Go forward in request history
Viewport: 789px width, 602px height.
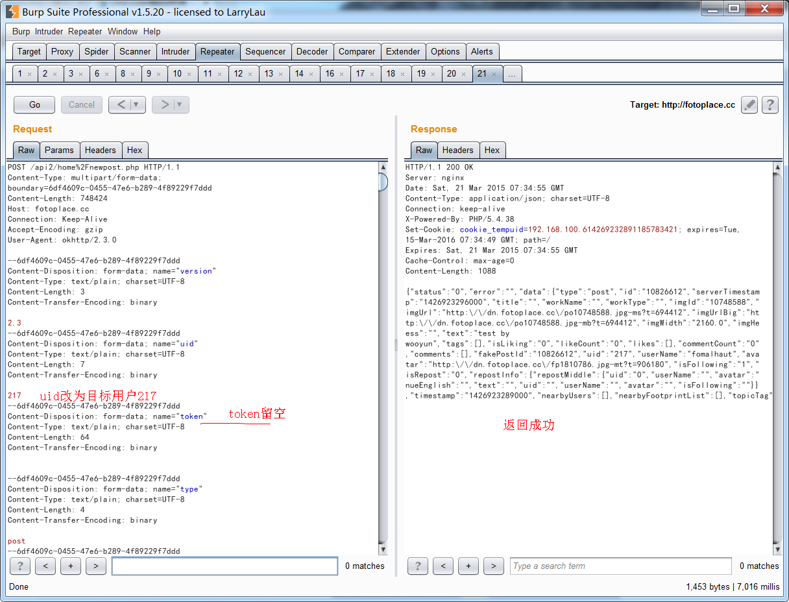point(165,104)
